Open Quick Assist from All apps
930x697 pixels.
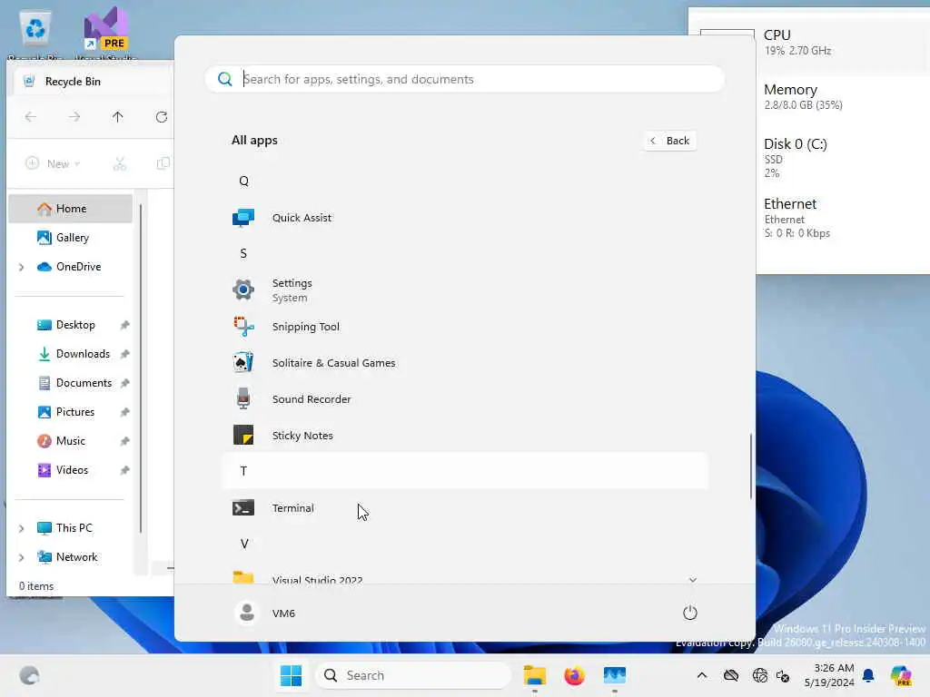[465, 218]
